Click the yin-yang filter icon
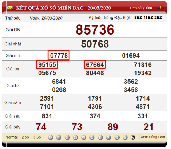The width and height of the screenshot is (171, 149). 133,137
